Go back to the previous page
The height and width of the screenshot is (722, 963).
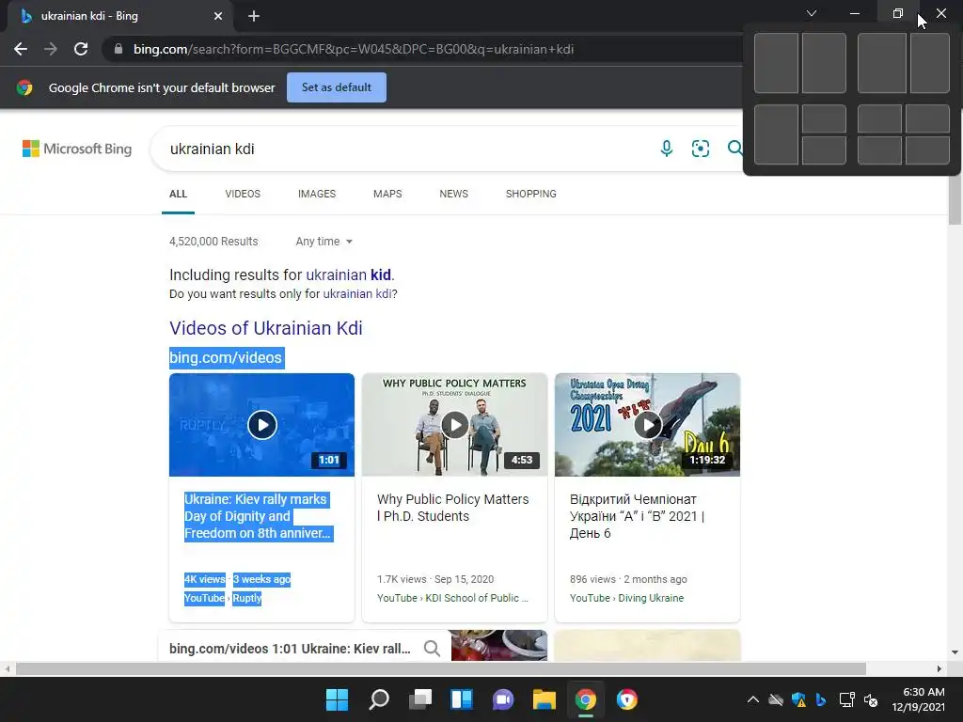point(21,49)
